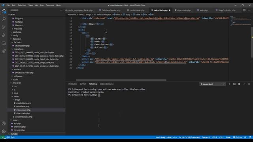This screenshot has width=253, height=142.
Task: Open the Search view icon
Action: [4, 19]
